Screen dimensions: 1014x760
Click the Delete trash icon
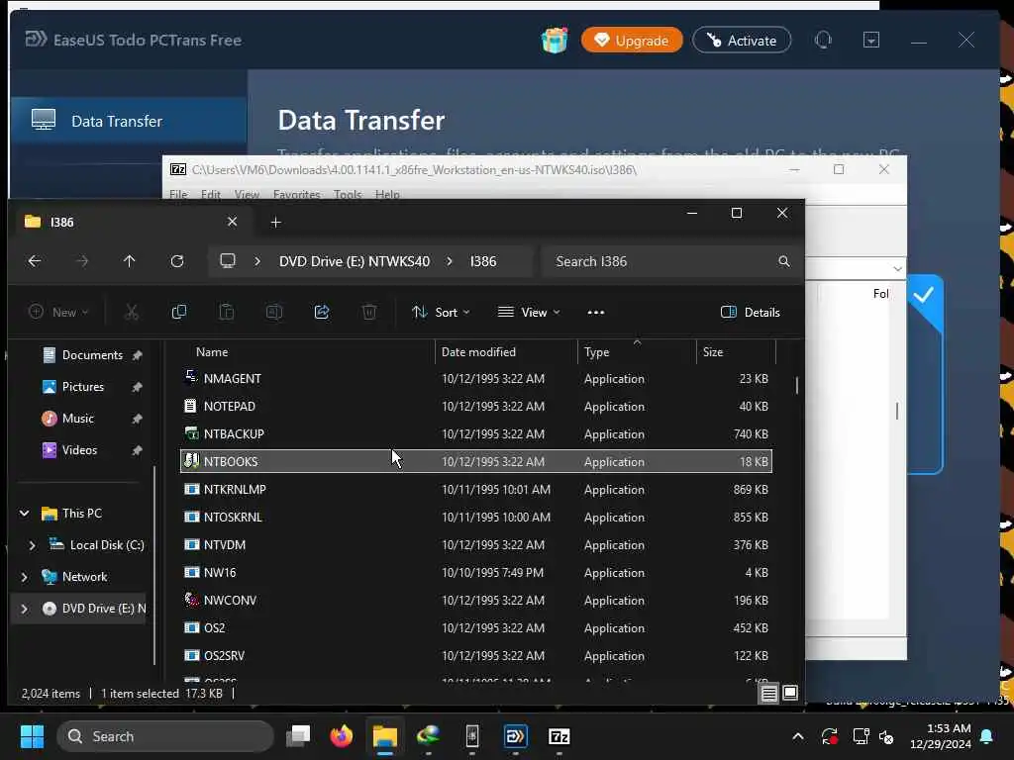(x=369, y=312)
